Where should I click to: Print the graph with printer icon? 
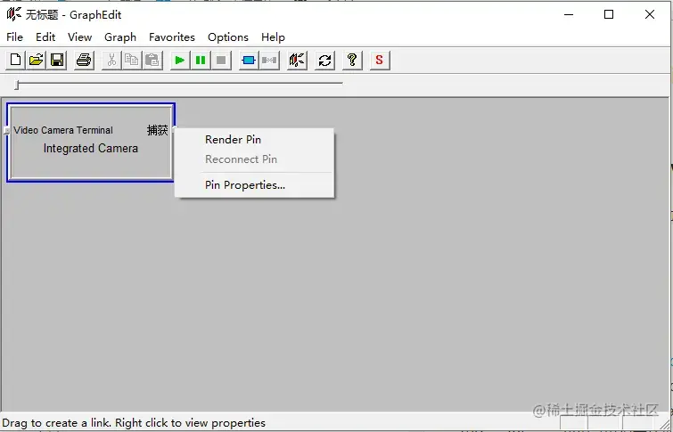click(x=84, y=60)
